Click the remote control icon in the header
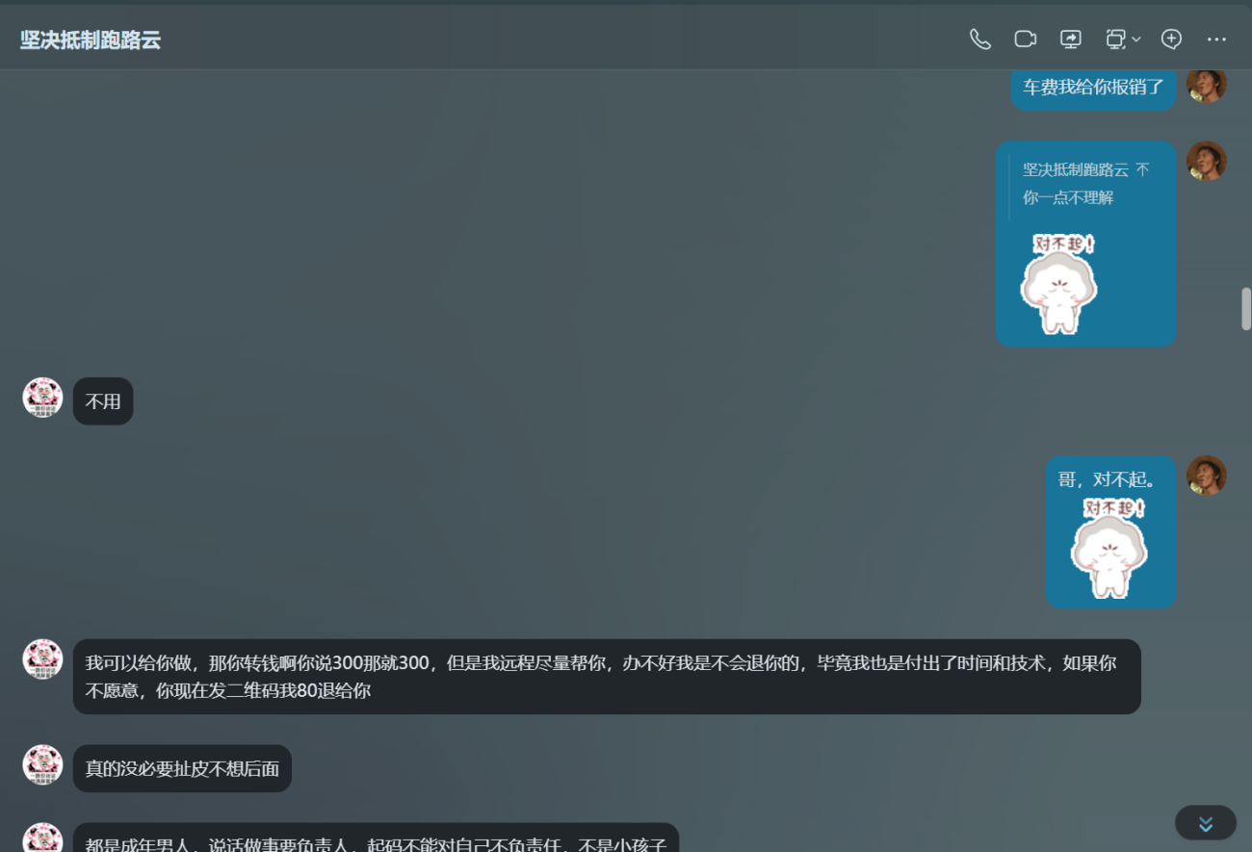This screenshot has width=1252, height=852. pos(1115,39)
